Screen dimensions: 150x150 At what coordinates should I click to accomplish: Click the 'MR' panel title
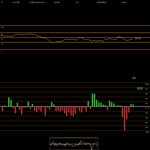134,78
